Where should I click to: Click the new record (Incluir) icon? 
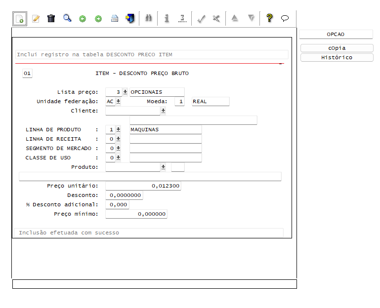[20, 19]
